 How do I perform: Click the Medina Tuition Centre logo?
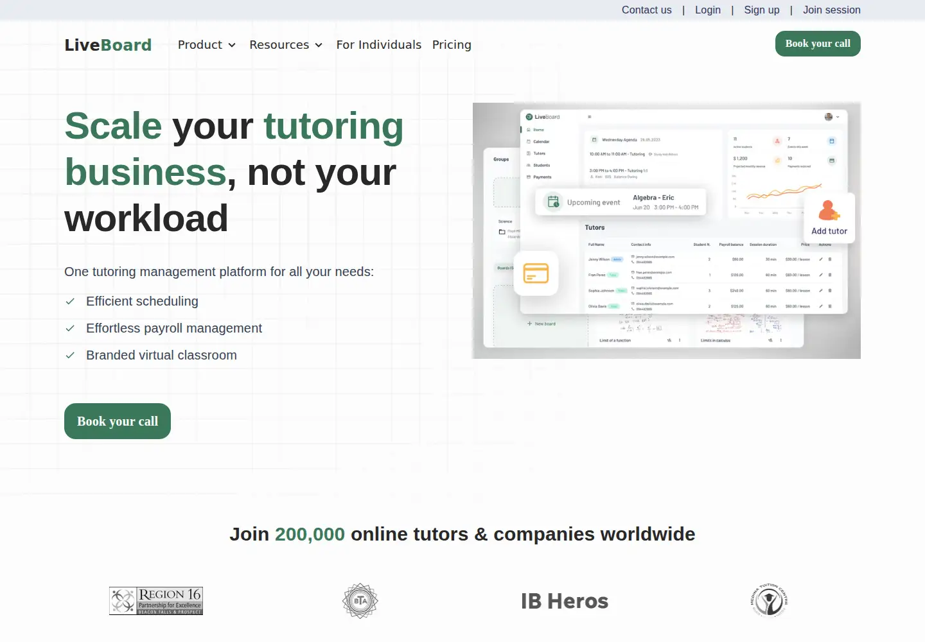coord(769,600)
